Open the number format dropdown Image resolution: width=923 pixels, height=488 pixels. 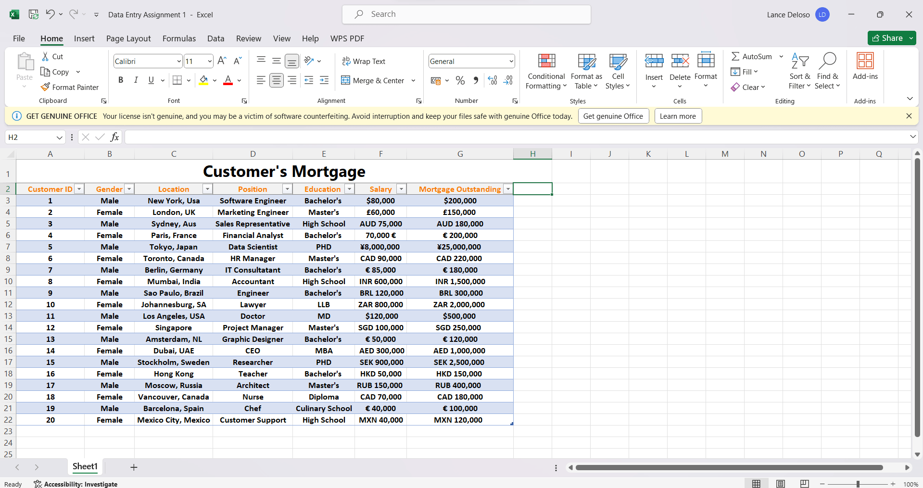click(511, 61)
